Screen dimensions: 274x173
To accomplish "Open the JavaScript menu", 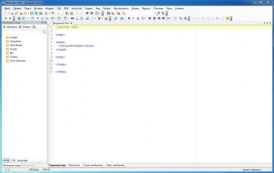I will [x=77, y=8].
